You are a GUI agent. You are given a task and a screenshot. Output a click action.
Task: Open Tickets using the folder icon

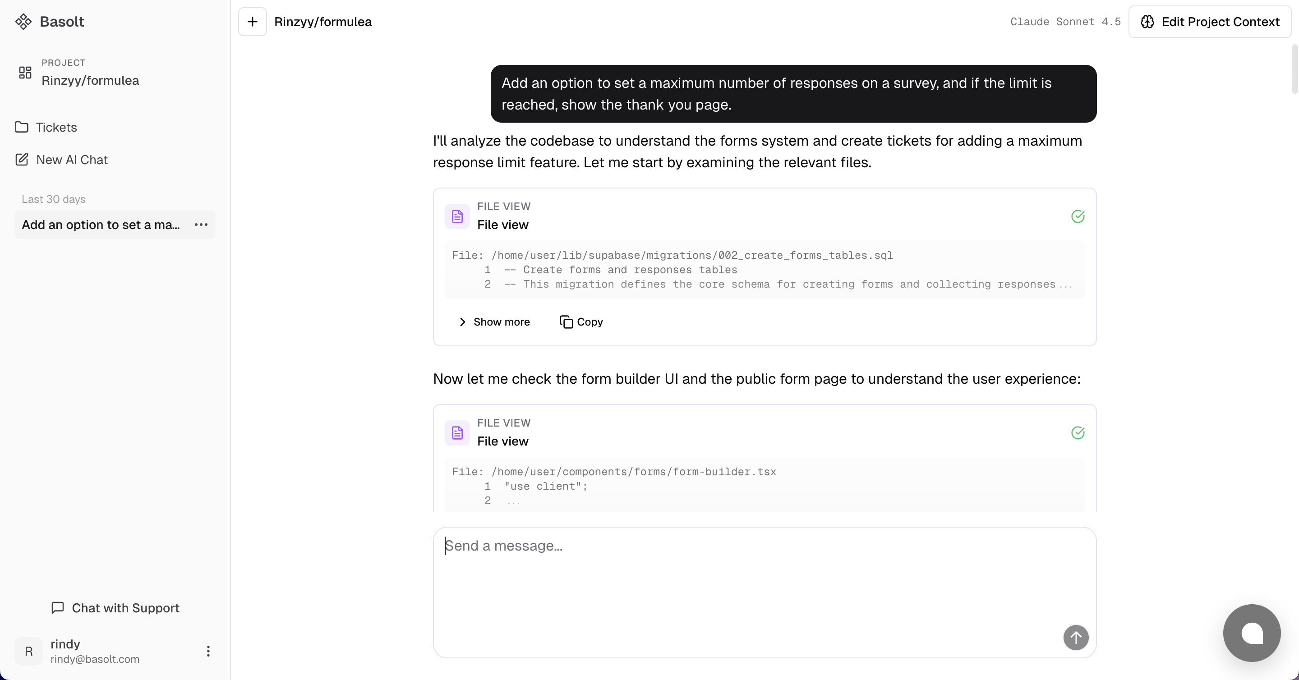22,128
